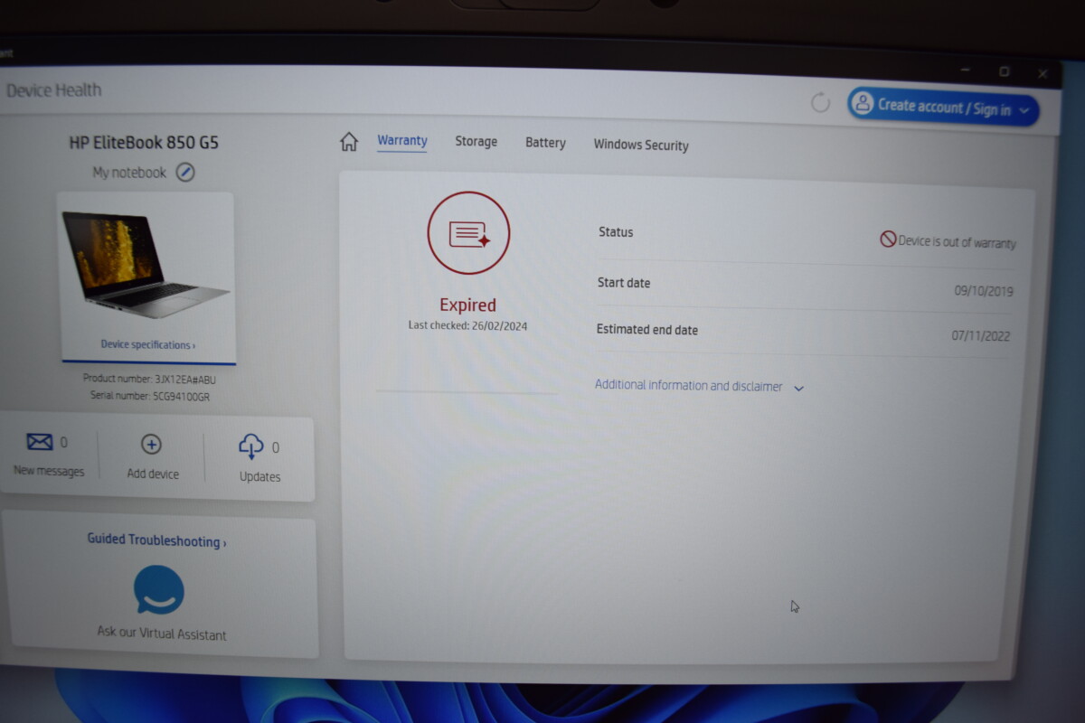1085x723 pixels.
Task: Click the start date value 09/10/2019
Action: (984, 292)
